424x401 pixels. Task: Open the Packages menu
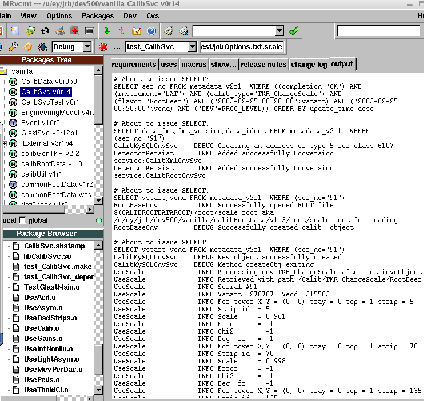click(98, 16)
